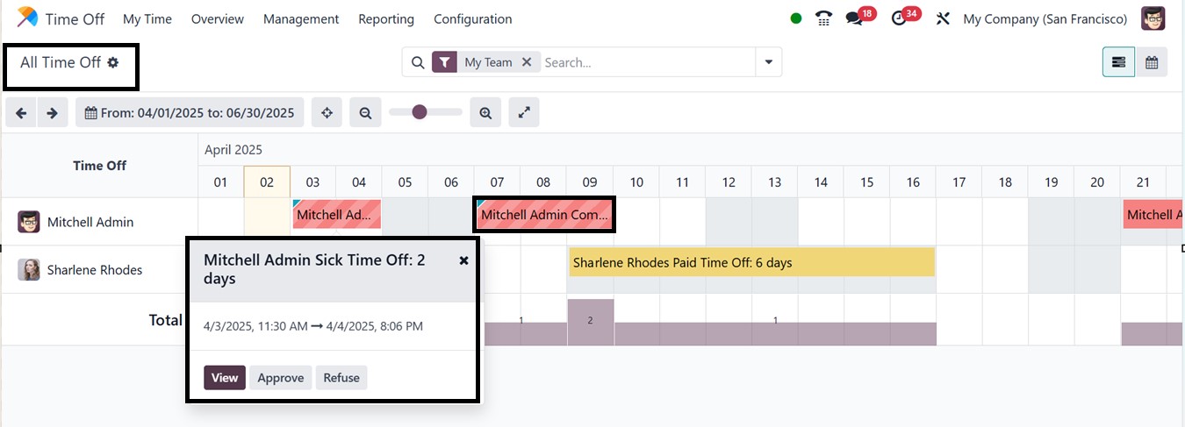Open the Reporting menu
Viewport: 1185px width, 427px height.
coord(386,18)
